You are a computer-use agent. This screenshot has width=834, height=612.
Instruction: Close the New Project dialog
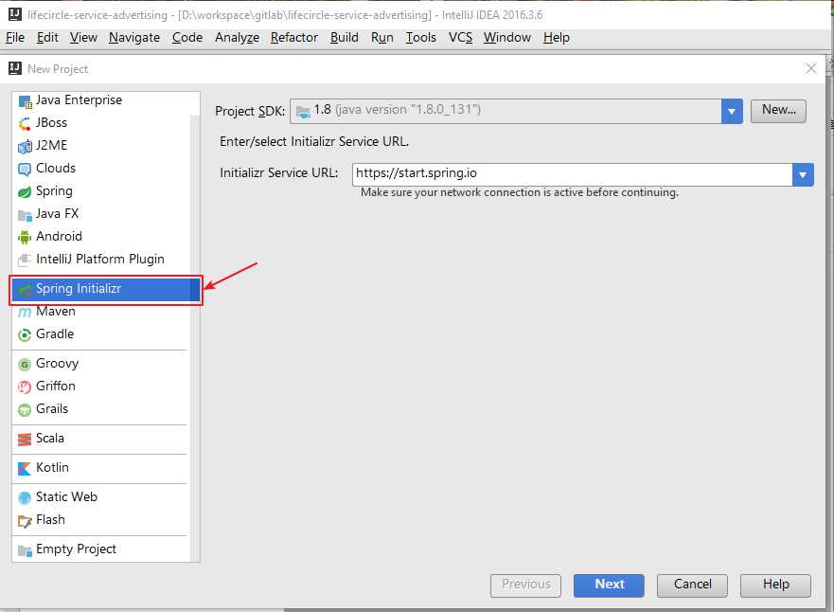[x=810, y=68]
